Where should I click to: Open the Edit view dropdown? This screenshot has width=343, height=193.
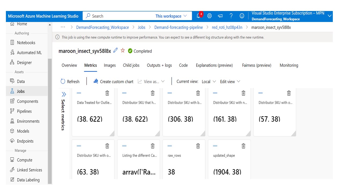tap(230, 81)
